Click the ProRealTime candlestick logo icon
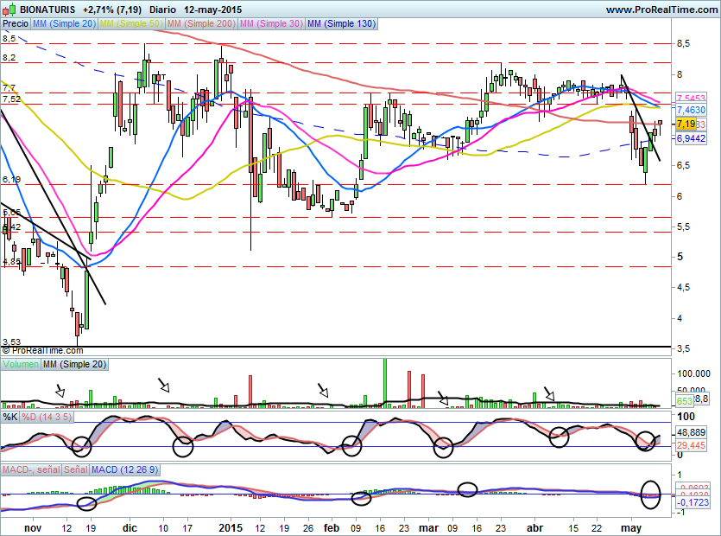 click(x=9, y=9)
